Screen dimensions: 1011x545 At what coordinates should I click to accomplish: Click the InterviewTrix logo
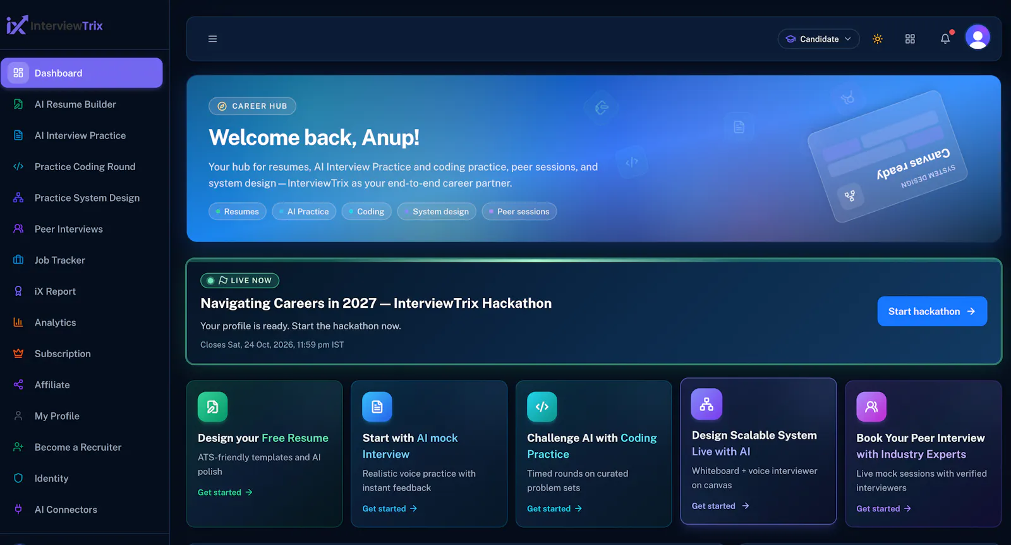(54, 25)
